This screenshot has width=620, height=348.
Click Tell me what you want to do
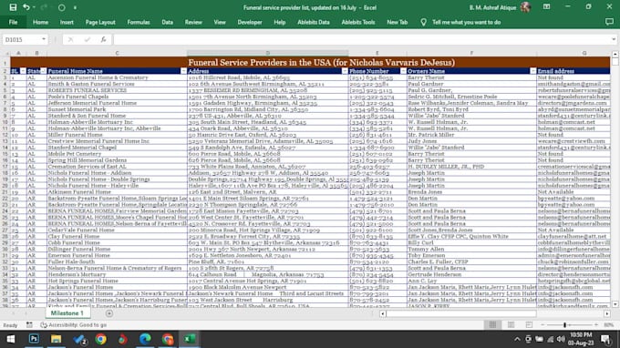pos(467,22)
